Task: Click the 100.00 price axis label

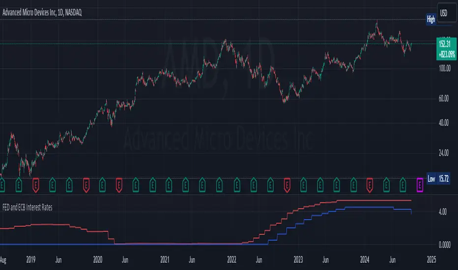Action: [x=445, y=68]
